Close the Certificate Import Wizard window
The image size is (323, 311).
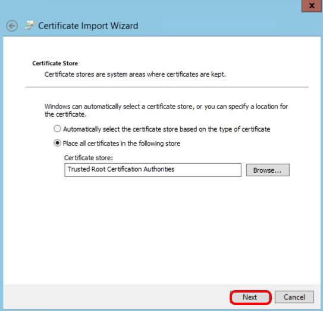[x=312, y=5]
